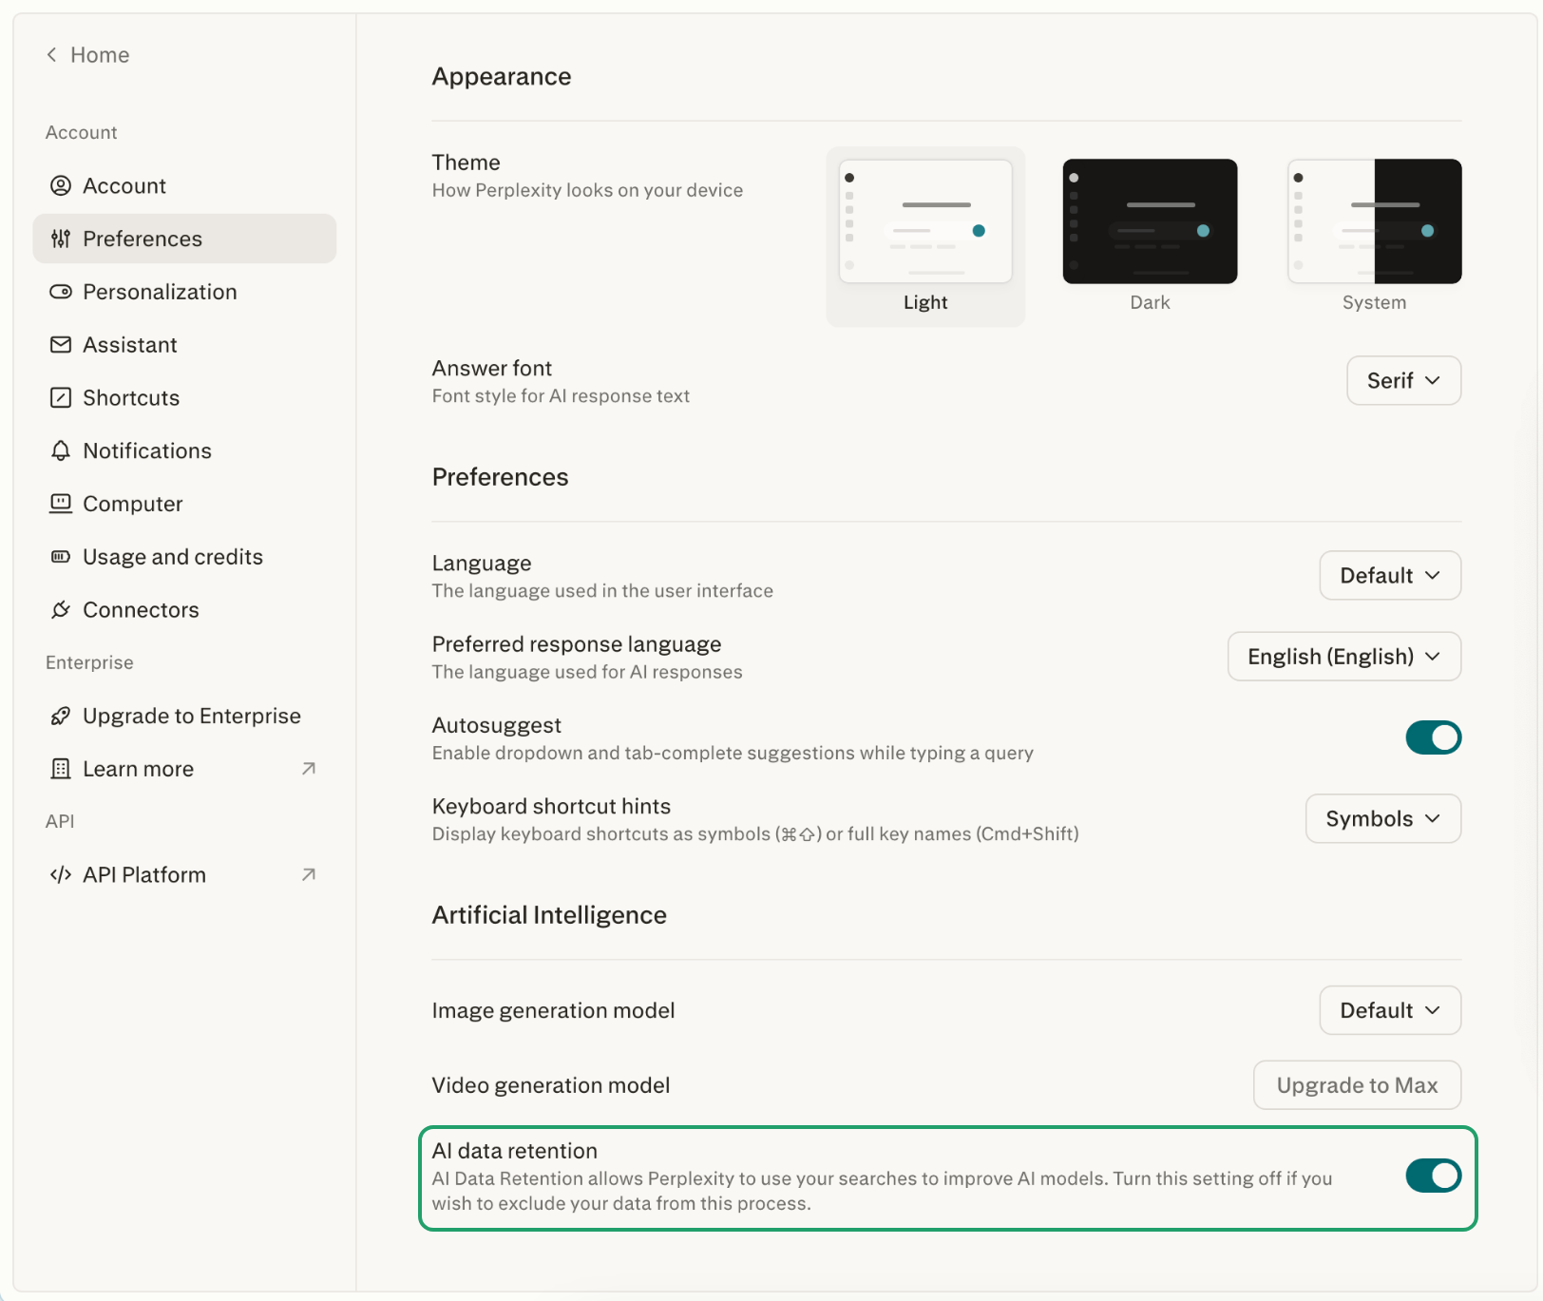1543x1301 pixels.
Task: Click the Account person icon in sidebar
Action: click(x=61, y=185)
